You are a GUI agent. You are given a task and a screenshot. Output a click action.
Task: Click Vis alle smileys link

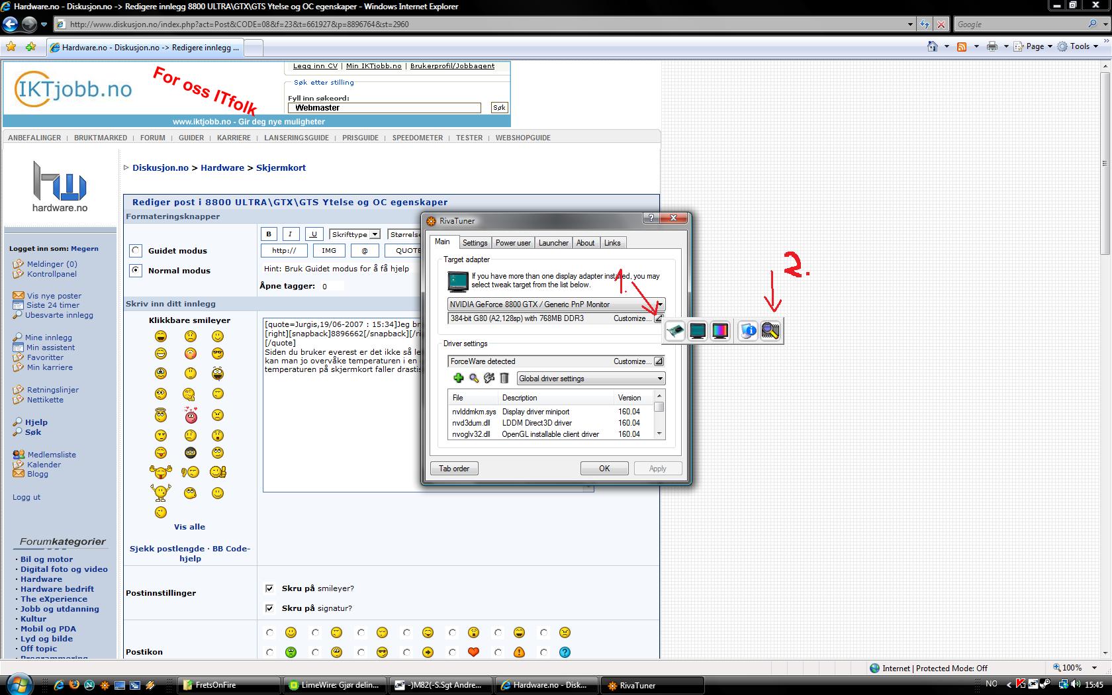(189, 527)
